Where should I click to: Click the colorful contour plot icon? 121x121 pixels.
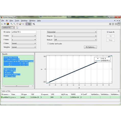[8, 24]
